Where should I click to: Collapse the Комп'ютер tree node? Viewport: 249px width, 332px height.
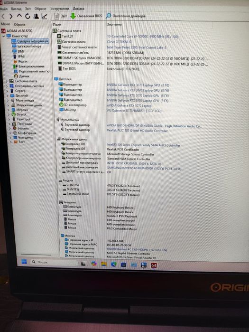point(3,36)
